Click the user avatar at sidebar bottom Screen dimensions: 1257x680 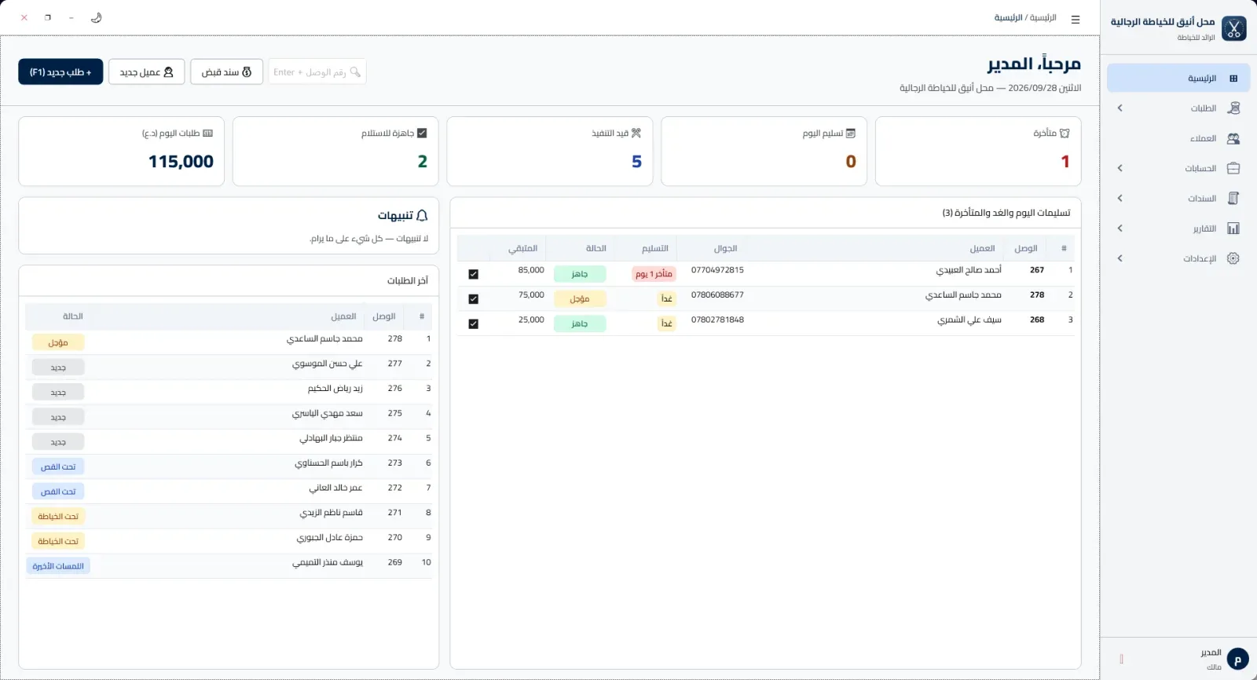point(1237,659)
